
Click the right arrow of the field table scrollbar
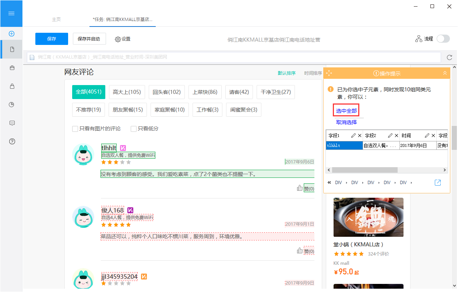(x=445, y=170)
